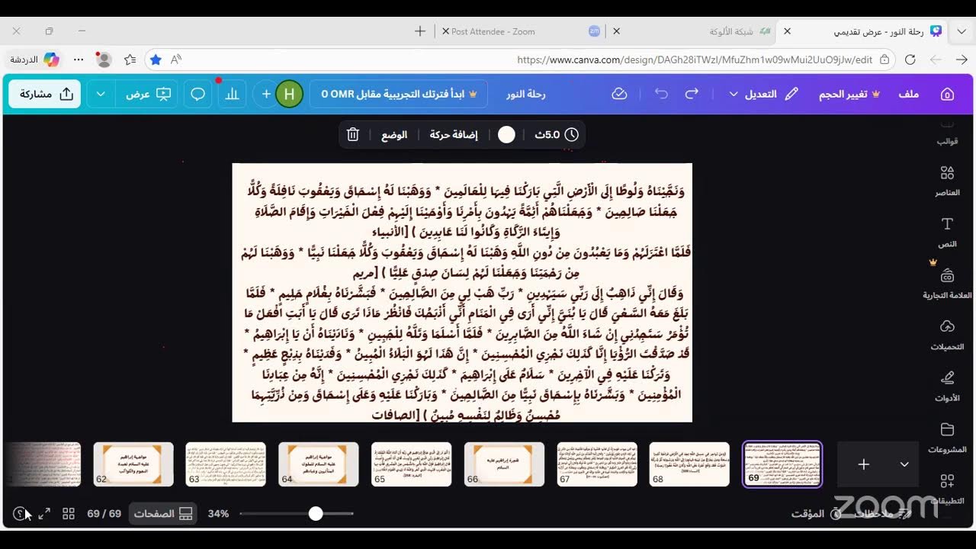This screenshot has width=976, height=549.
Task: Open comments speech bubble icon
Action: [197, 94]
